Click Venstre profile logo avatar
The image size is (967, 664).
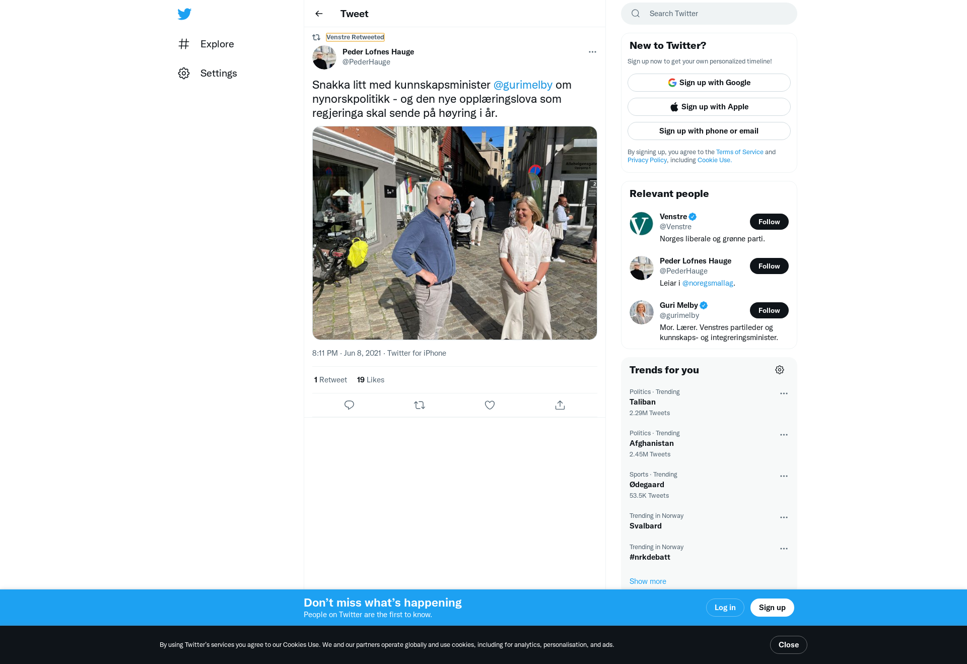tap(642, 224)
